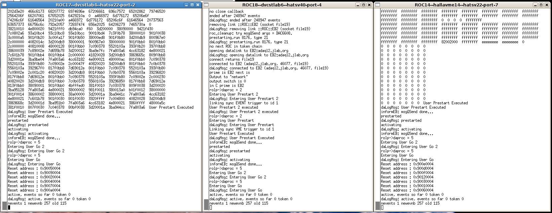552x213 pixels.
Task: Click 'ended after 248947 events' in ROC18
Action: [235, 16]
